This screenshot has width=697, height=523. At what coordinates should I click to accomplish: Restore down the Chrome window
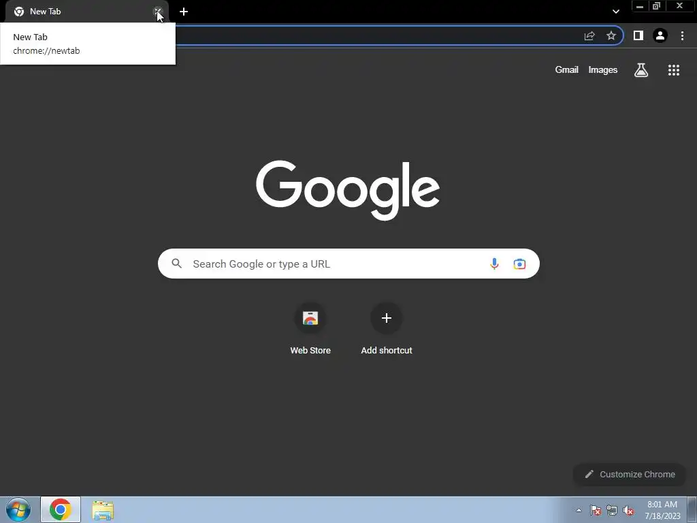[657, 6]
